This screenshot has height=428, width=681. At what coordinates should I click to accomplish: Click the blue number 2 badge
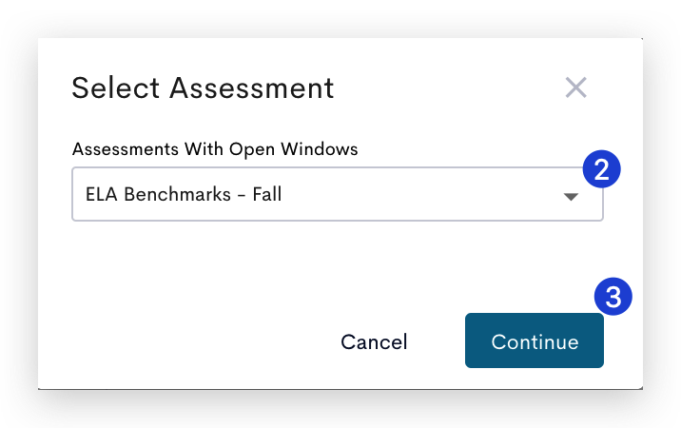(601, 169)
